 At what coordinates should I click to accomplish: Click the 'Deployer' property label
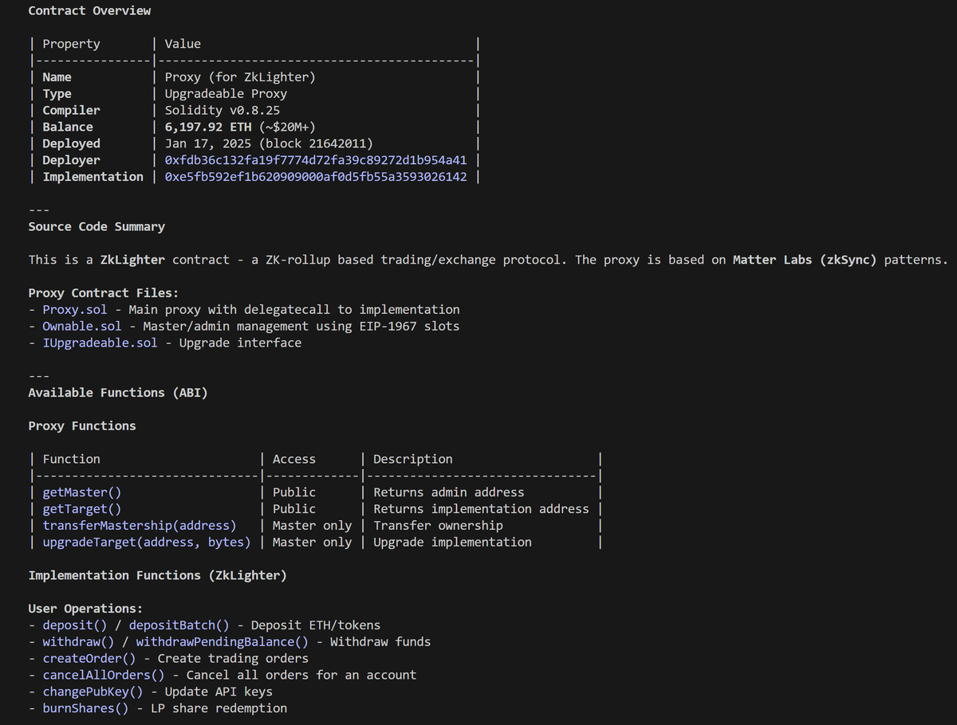72,160
